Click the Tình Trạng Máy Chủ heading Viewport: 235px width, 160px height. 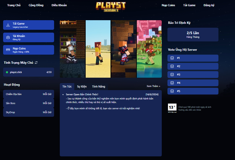(x=18, y=63)
